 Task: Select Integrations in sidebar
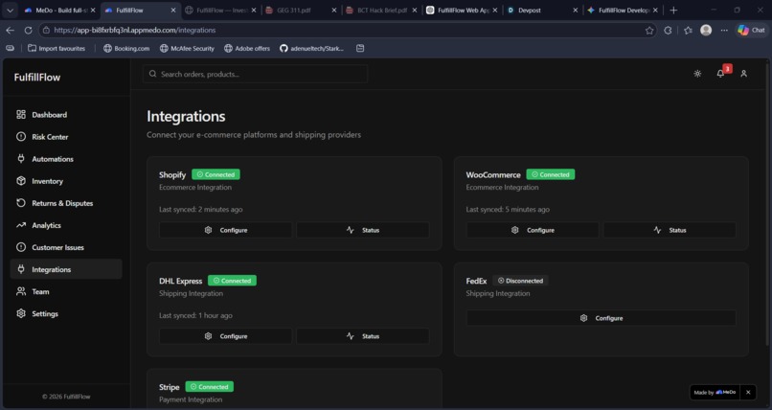(x=66, y=269)
